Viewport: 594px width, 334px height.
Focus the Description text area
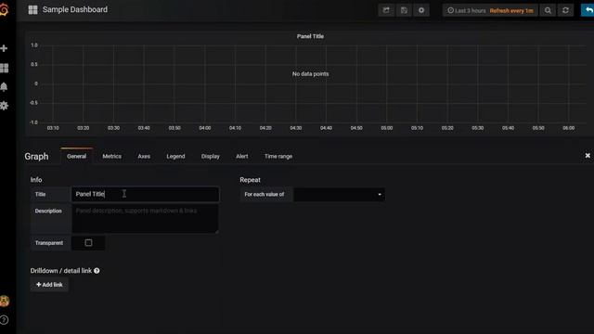tap(145, 219)
